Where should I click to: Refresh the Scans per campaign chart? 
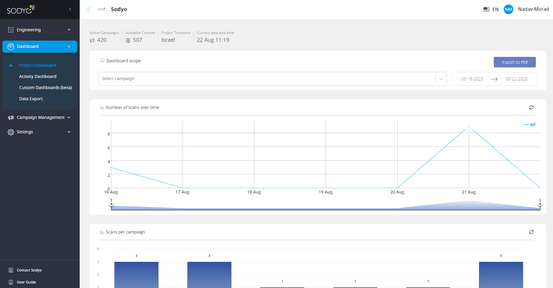click(x=531, y=232)
